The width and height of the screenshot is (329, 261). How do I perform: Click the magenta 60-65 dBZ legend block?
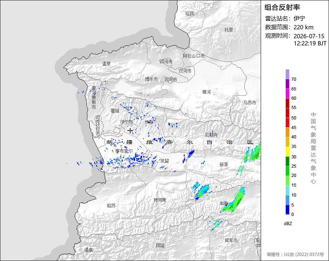[x=287, y=93]
